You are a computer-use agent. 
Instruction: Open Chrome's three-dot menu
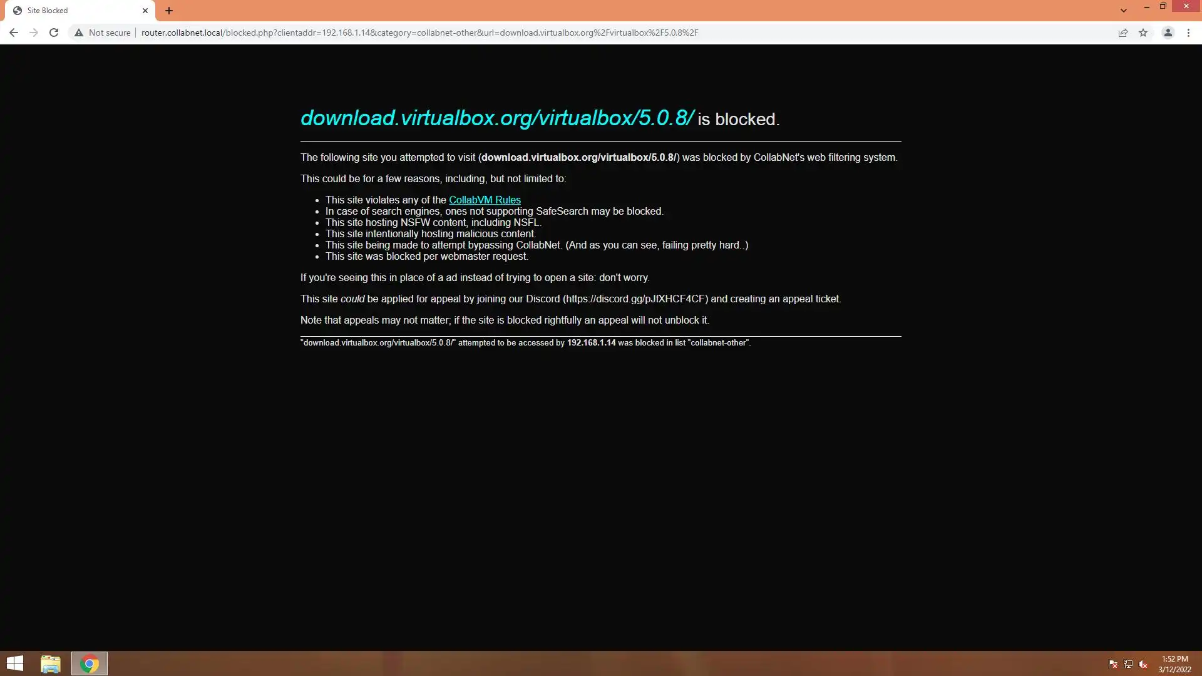click(1188, 33)
